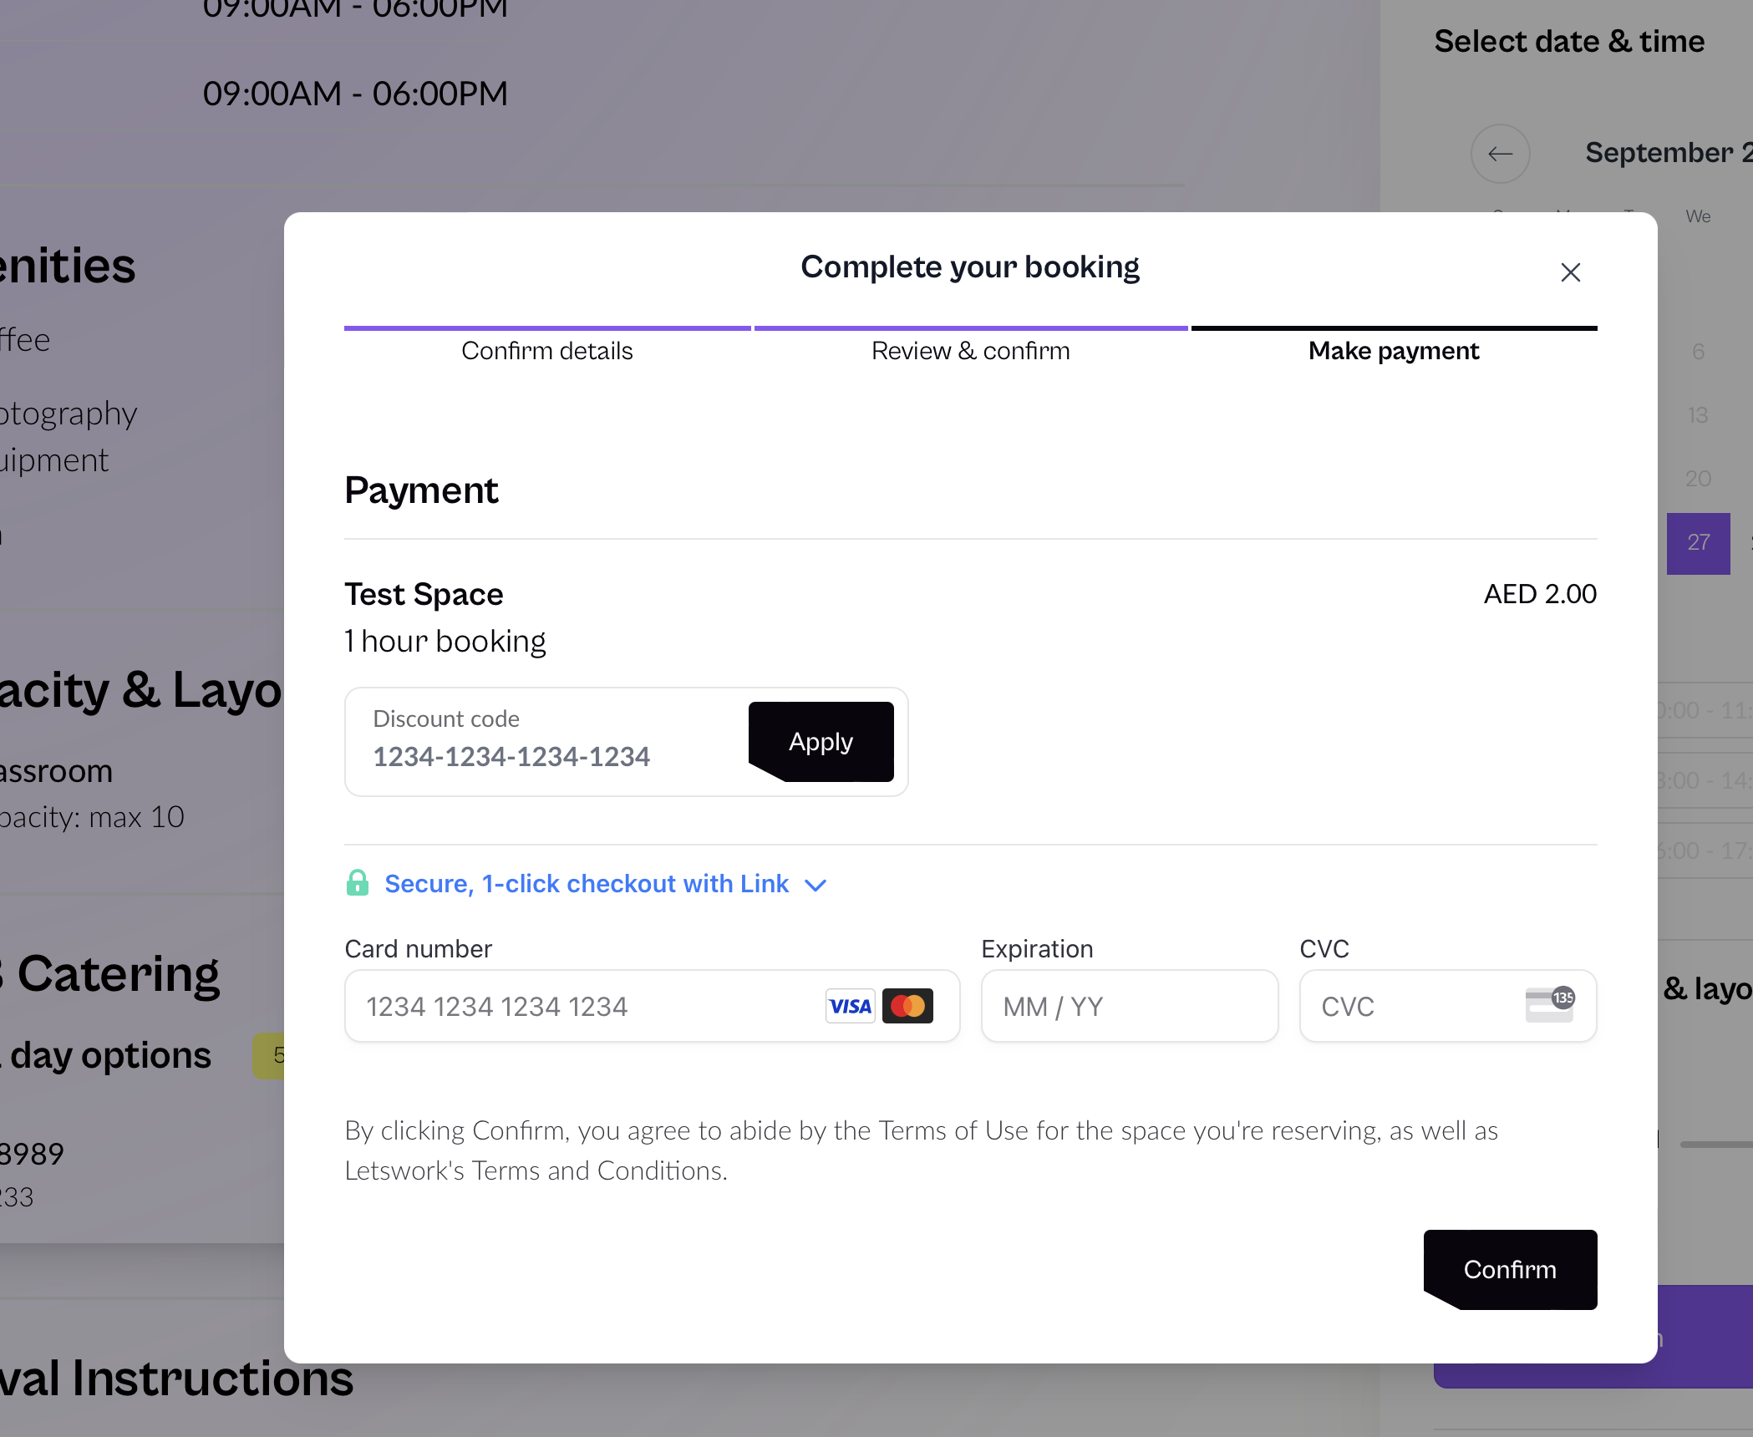Open Secure, 1-click checkout with Link
Image resolution: width=1753 pixels, height=1437 pixels.
coord(587,884)
